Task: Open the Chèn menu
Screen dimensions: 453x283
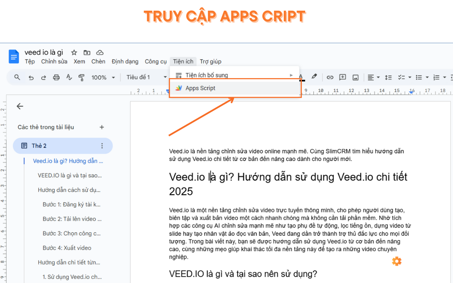Action: click(98, 61)
